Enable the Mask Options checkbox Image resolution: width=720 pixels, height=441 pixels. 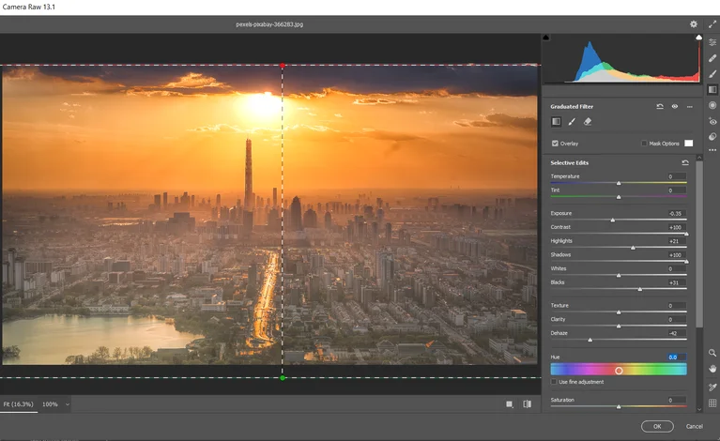644,144
